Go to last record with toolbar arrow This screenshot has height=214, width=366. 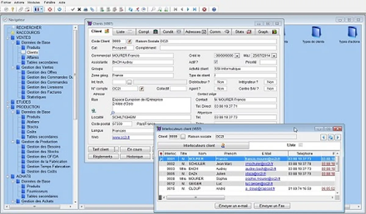click(x=195, y=9)
